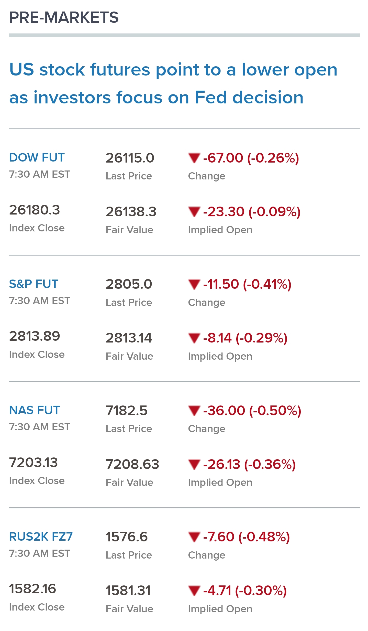This screenshot has width=368, height=631.
Task: Open the DOW FUT quote link
Action: click(x=37, y=157)
